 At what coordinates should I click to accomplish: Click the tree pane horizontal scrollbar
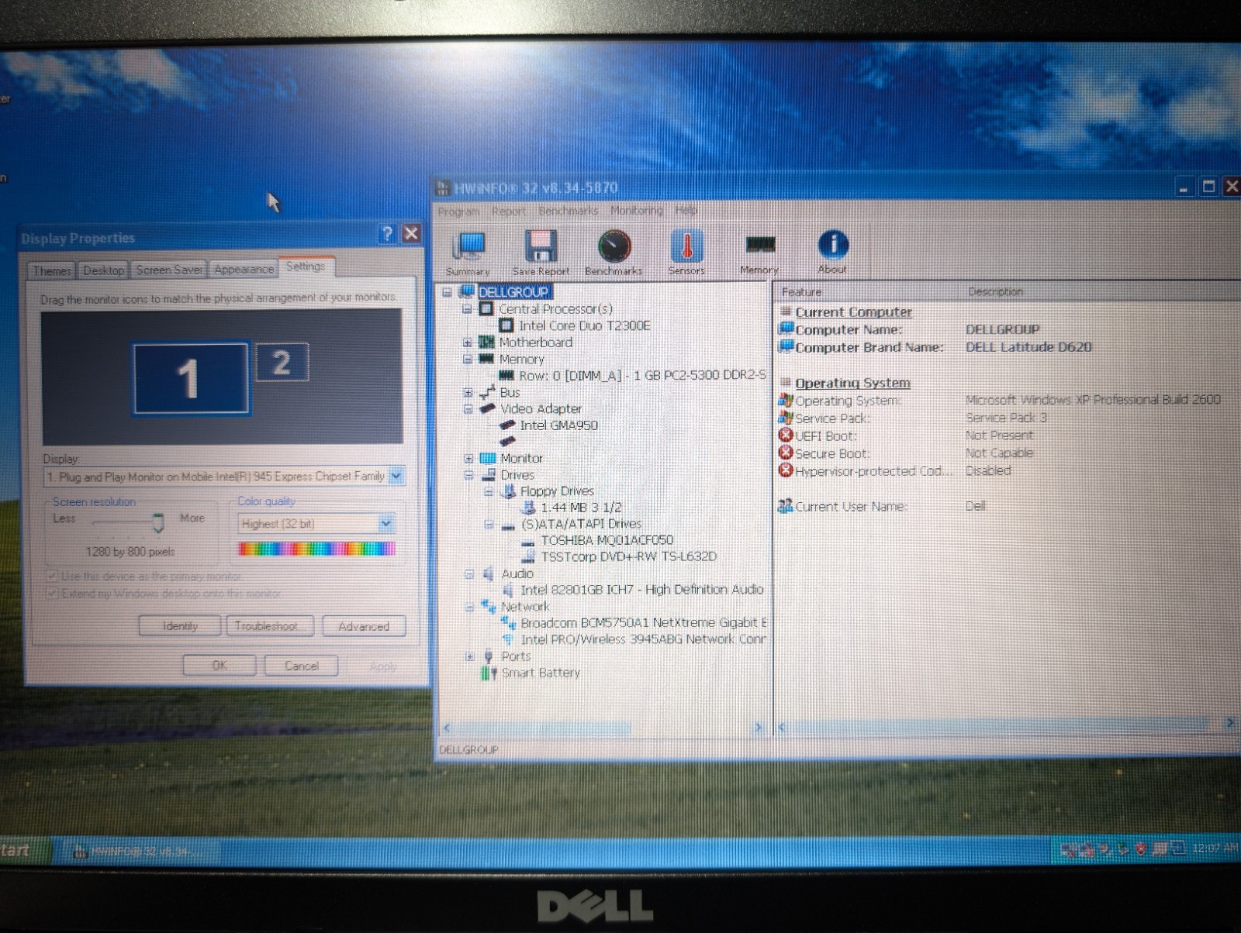tap(602, 728)
